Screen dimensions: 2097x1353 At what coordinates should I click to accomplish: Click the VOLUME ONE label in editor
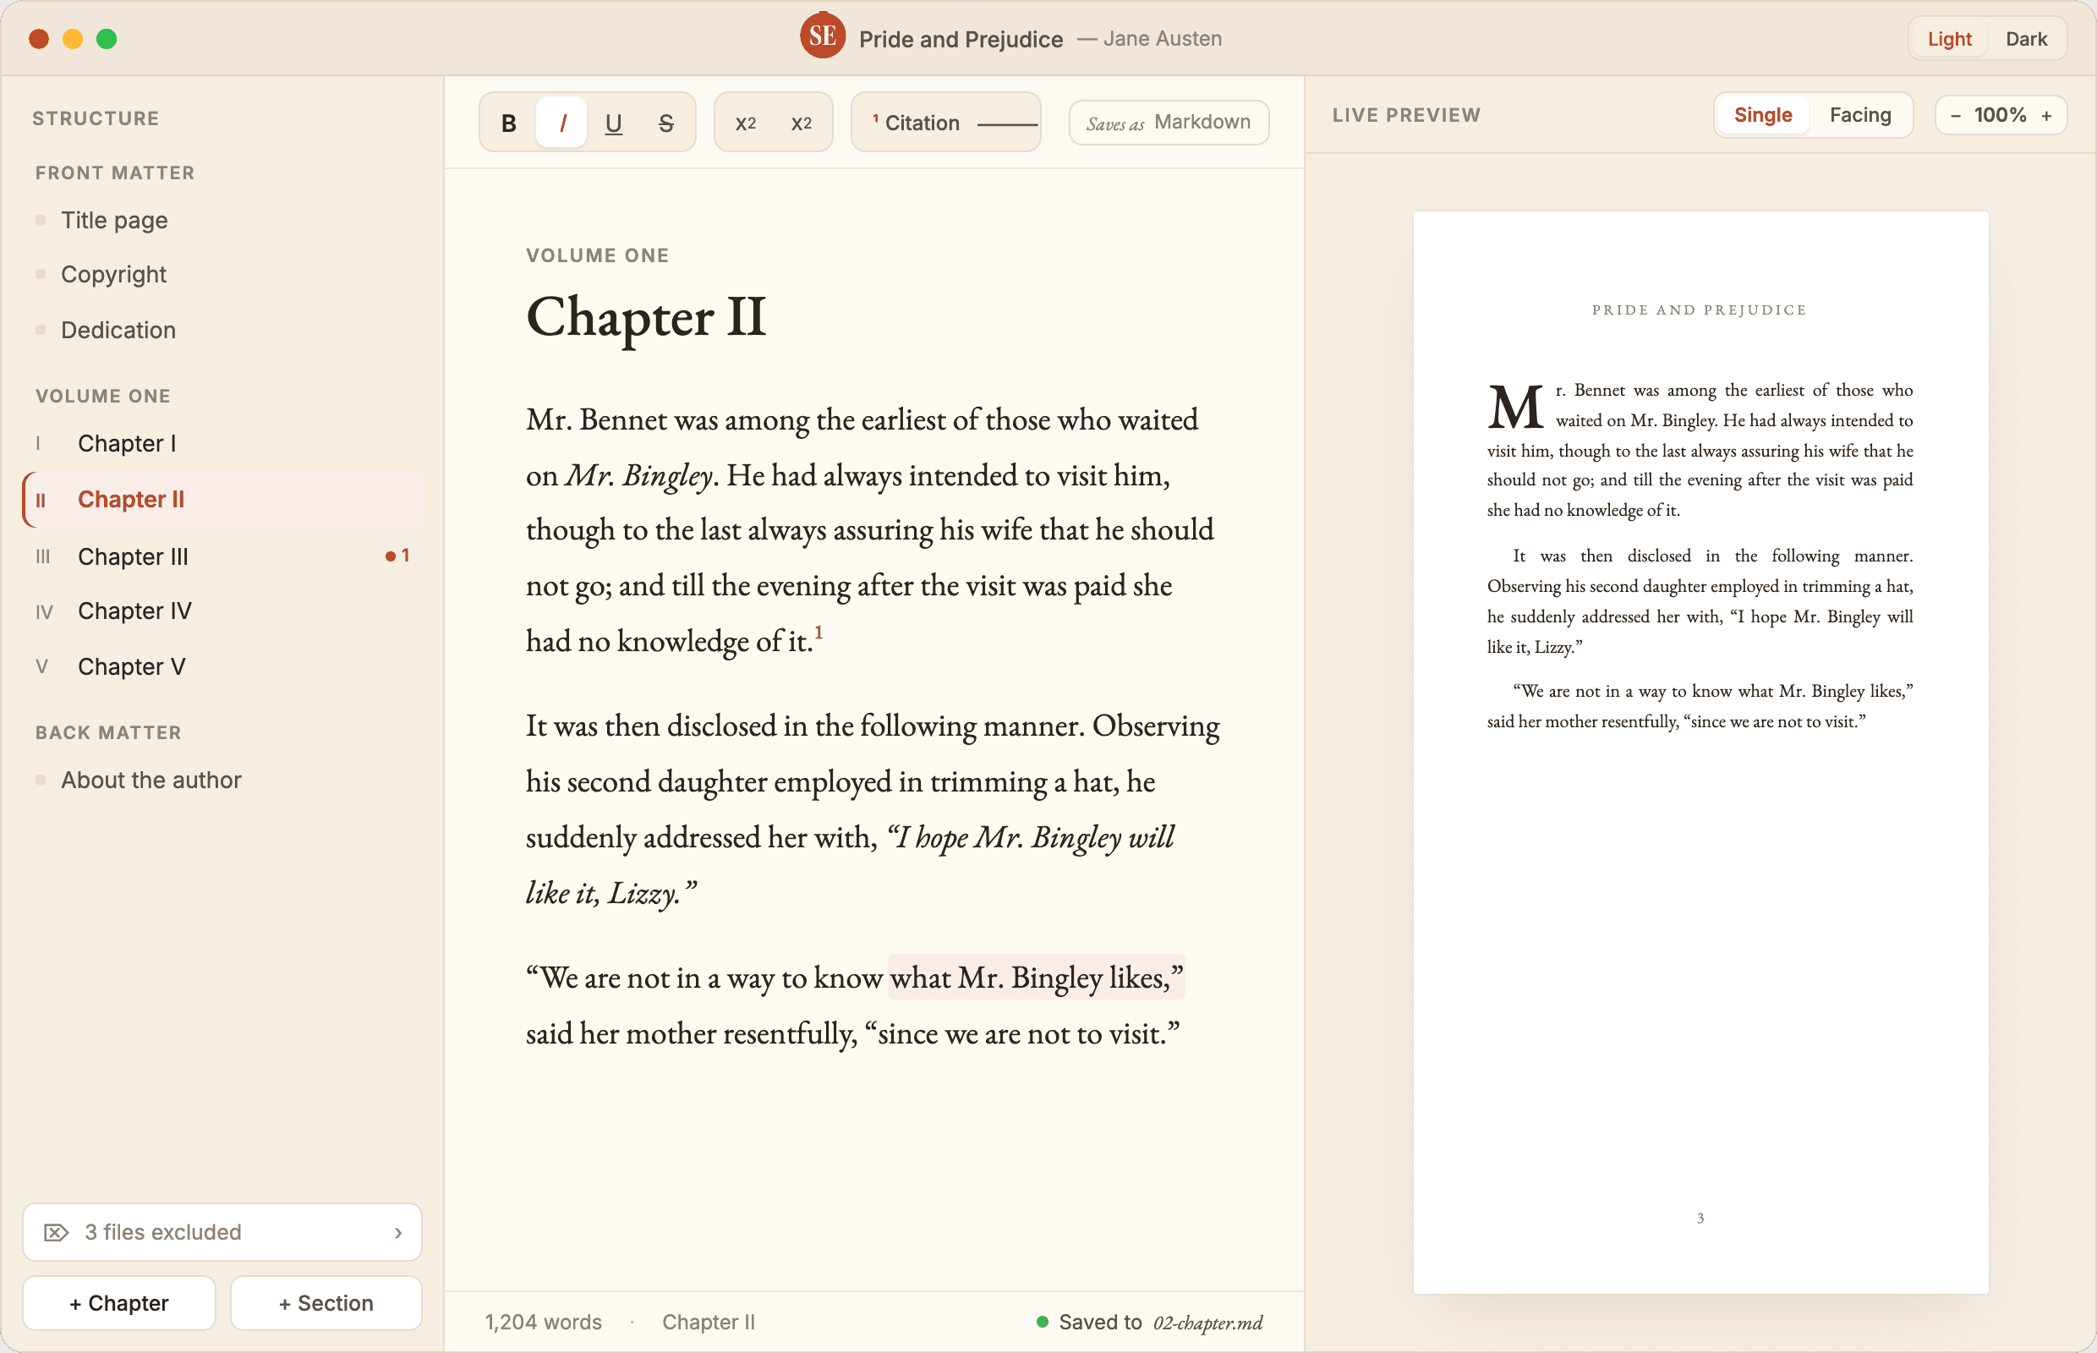597,255
